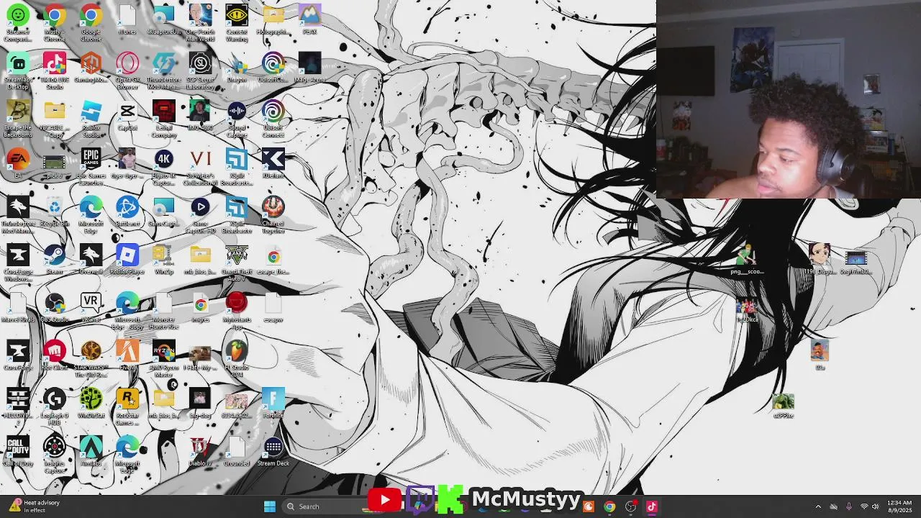Launch TikTok LIVE Studio shortcut
Viewport: 921px width, 518px height.
54,71
